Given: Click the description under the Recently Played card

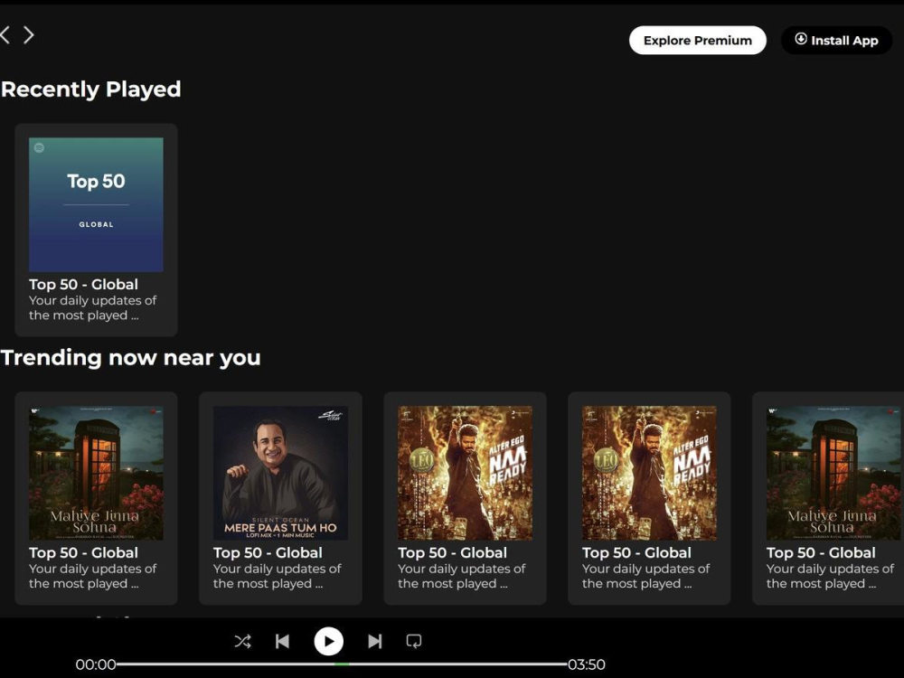Looking at the screenshot, I should click(x=93, y=308).
